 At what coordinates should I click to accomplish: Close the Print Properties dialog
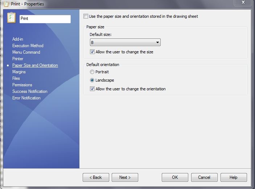[x=243, y=3]
